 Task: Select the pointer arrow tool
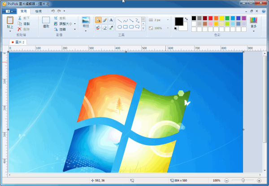pyautogui.click(x=98, y=20)
